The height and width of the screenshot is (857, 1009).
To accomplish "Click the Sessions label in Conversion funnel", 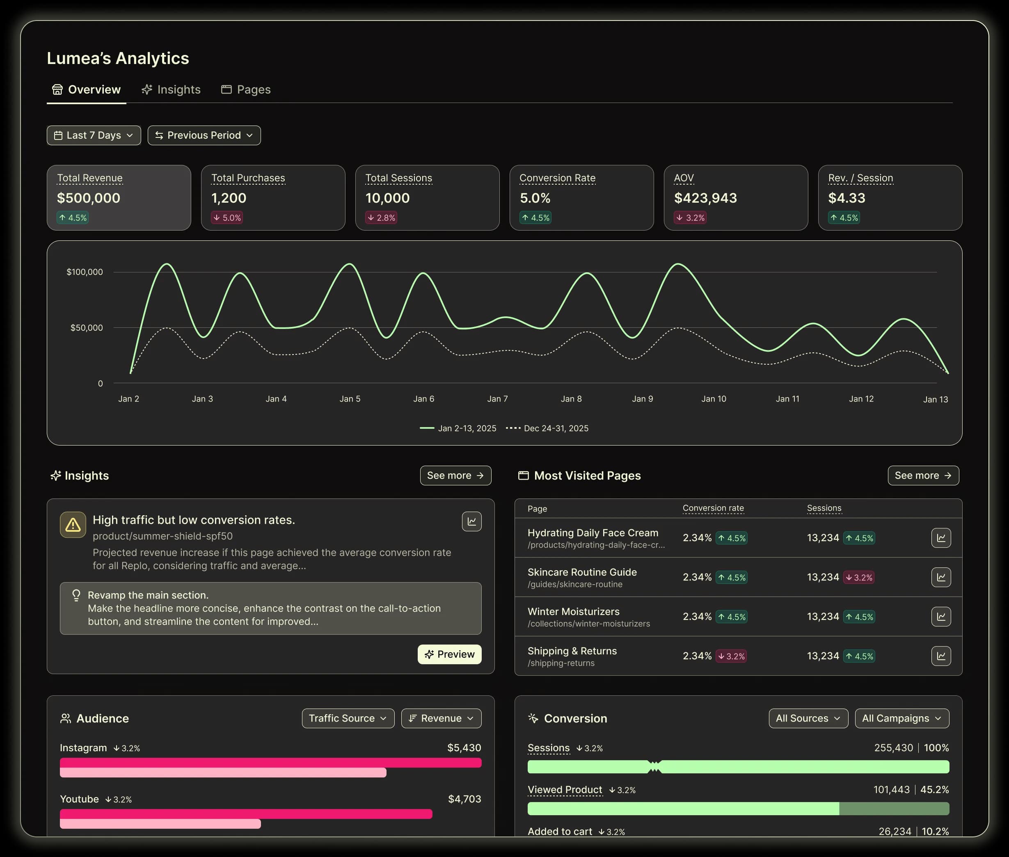I will [x=549, y=748].
